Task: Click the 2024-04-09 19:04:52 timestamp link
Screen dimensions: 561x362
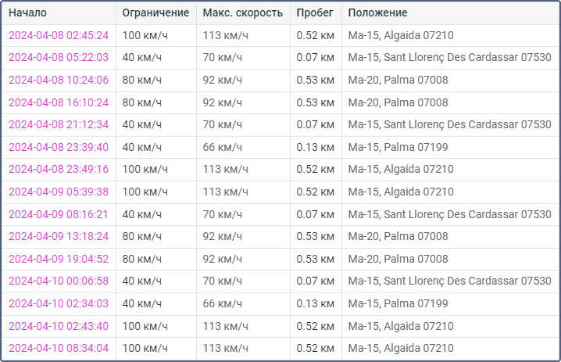Action: click(x=59, y=259)
